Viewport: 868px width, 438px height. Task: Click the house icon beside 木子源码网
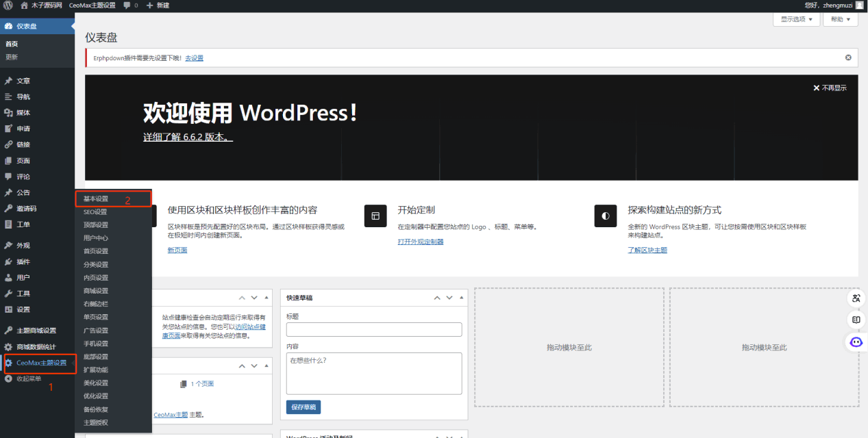click(x=25, y=5)
